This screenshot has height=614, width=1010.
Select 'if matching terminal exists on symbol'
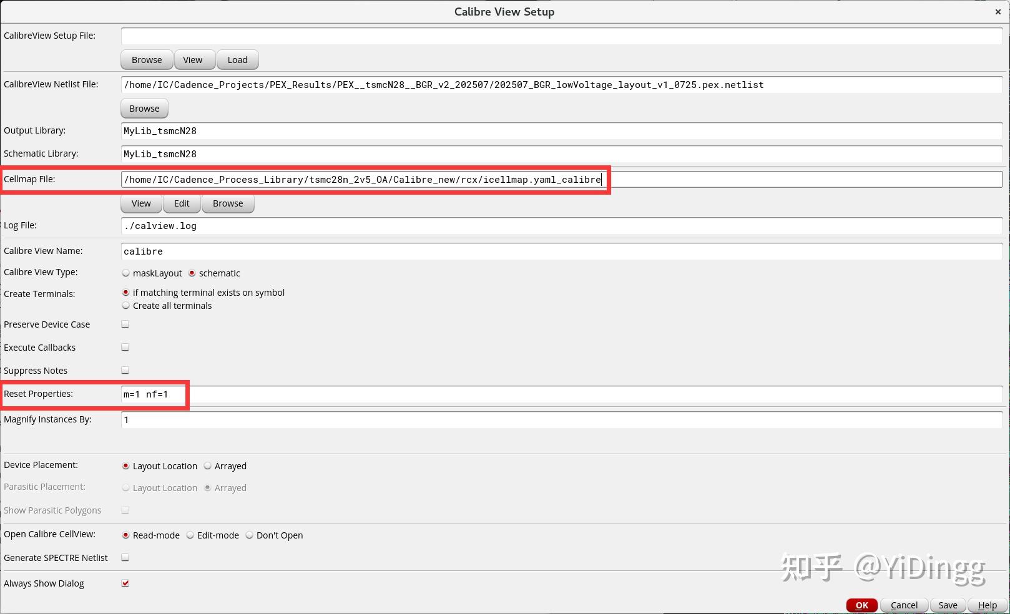(x=126, y=293)
